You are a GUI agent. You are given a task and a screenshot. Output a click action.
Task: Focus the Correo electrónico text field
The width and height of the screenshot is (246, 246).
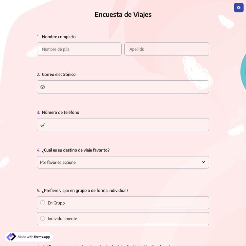click(126, 87)
